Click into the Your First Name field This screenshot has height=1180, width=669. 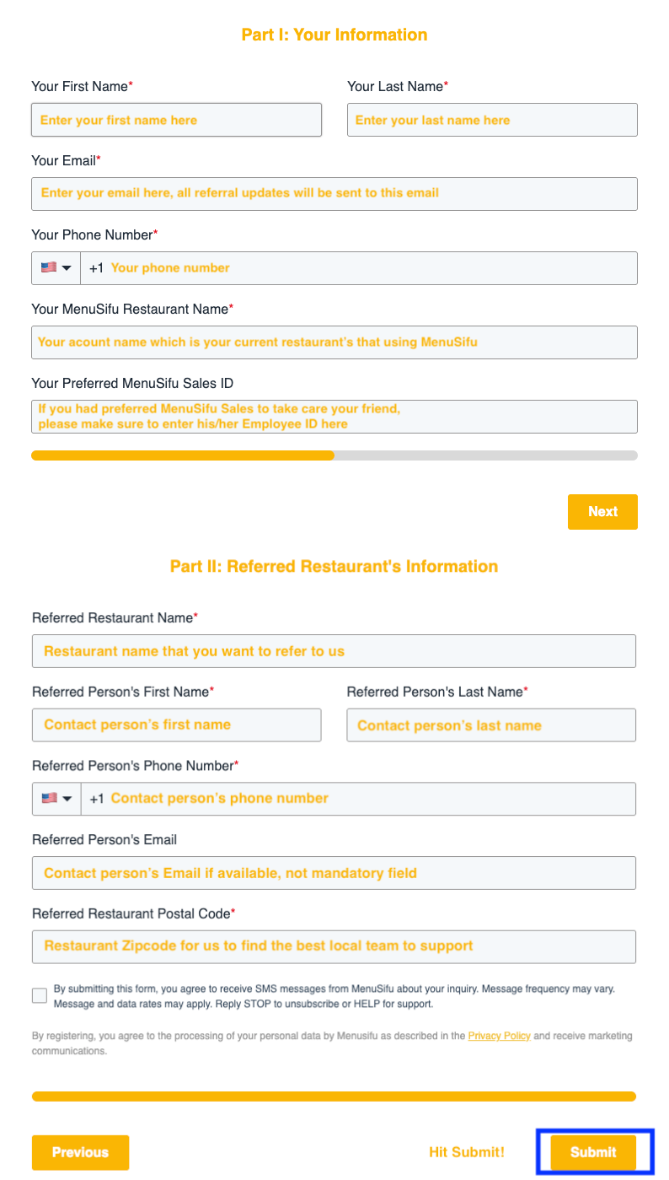[x=176, y=119]
